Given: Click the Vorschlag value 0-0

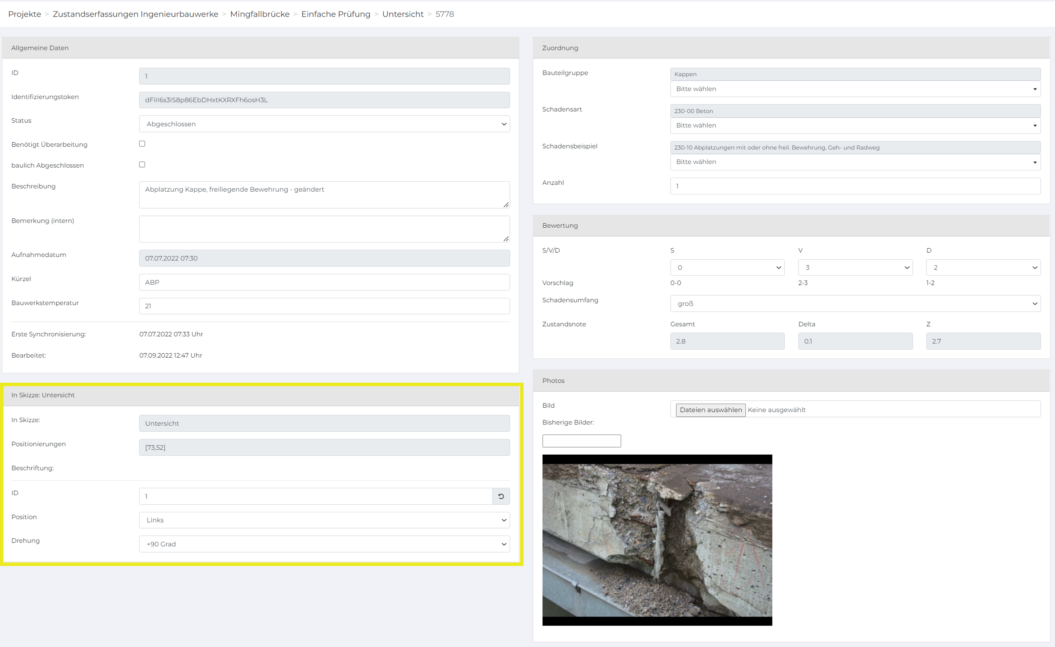Looking at the screenshot, I should click(676, 283).
